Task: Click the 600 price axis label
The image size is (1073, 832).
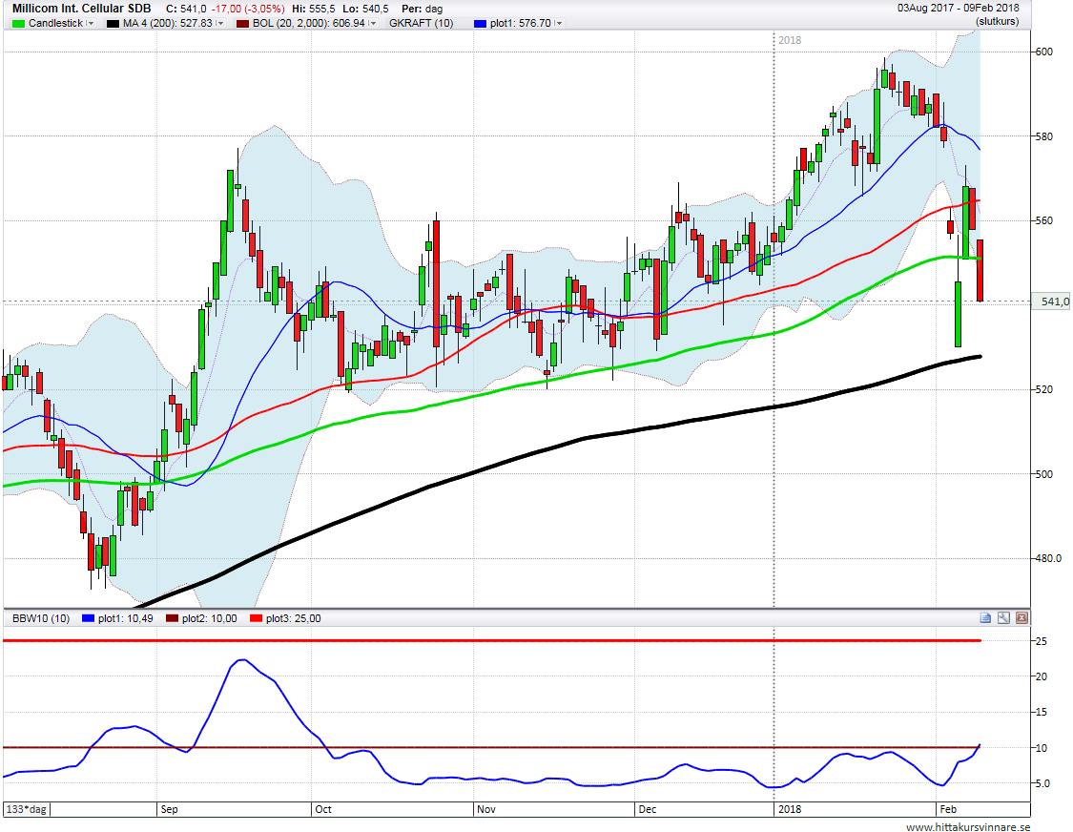Action: pos(1043,52)
